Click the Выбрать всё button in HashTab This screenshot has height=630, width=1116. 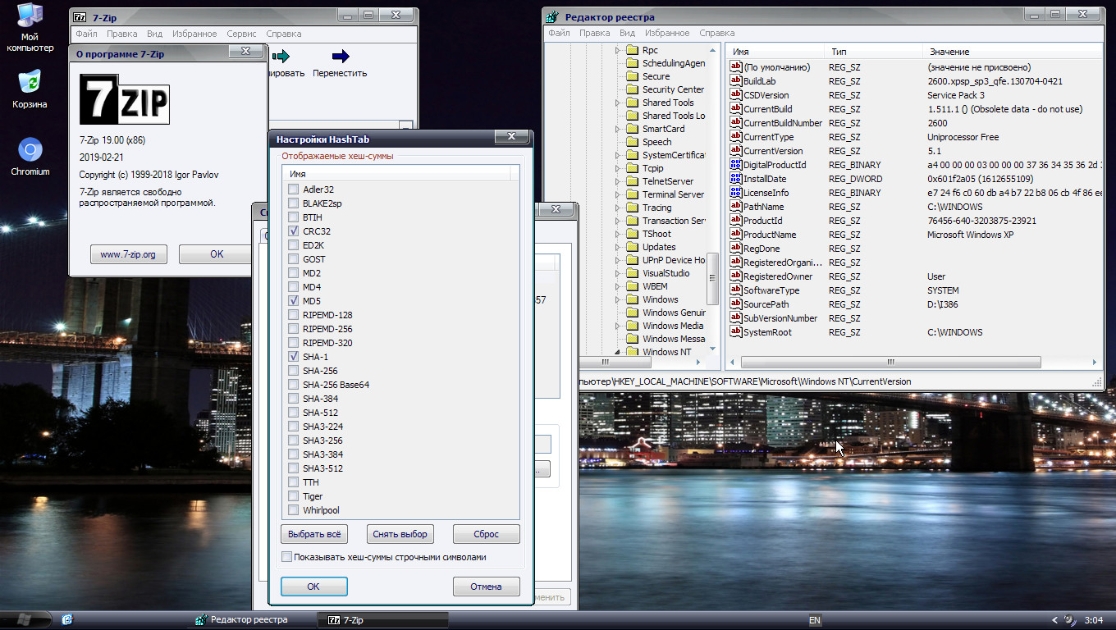(314, 534)
